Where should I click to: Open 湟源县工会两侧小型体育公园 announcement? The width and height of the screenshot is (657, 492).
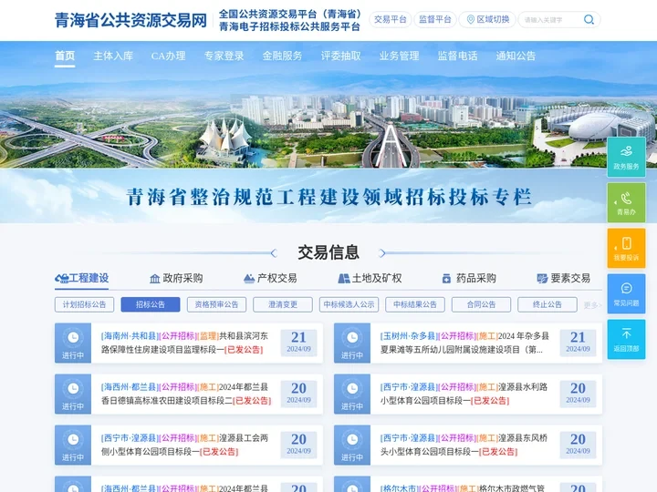coord(184,445)
